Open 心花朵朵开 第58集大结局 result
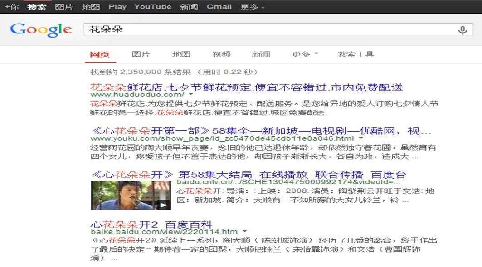The width and height of the screenshot is (482, 267). 249,175
